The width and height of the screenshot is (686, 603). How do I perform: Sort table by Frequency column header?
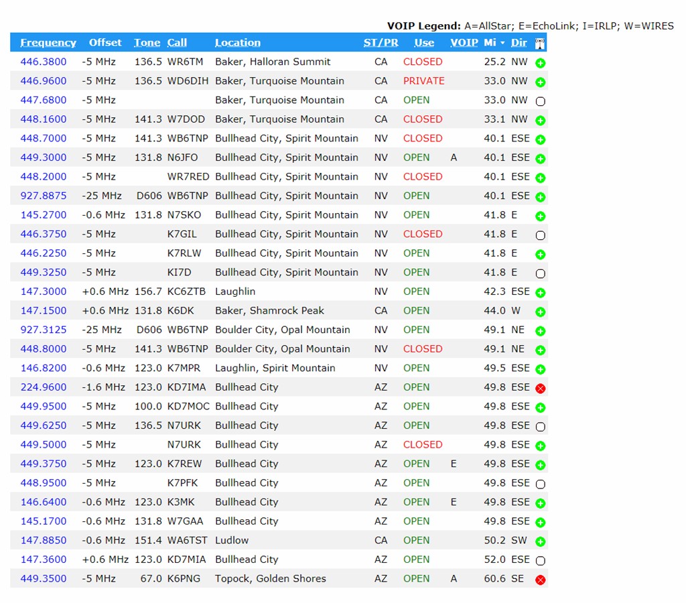click(48, 43)
